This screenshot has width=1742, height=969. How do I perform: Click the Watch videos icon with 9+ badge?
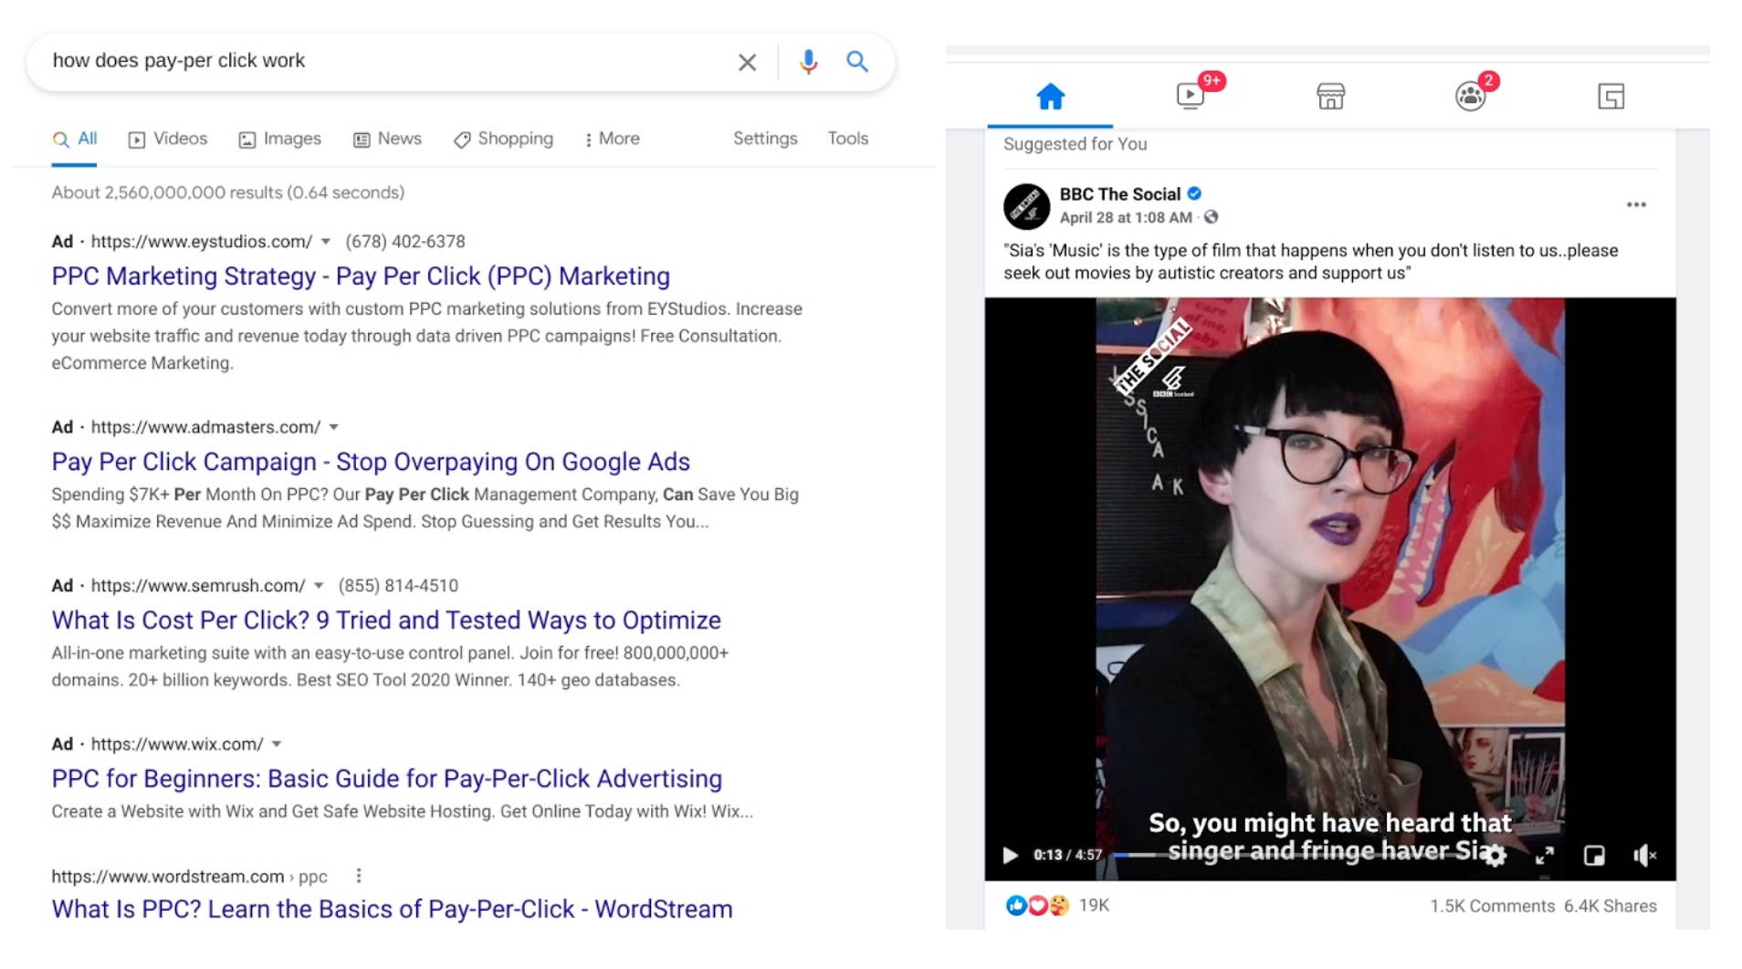[1191, 95]
